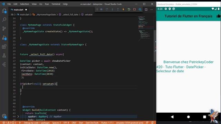Open Dart DevTools from status bar
Viewport: 221px width, 124px height.
click(x=92, y=123)
